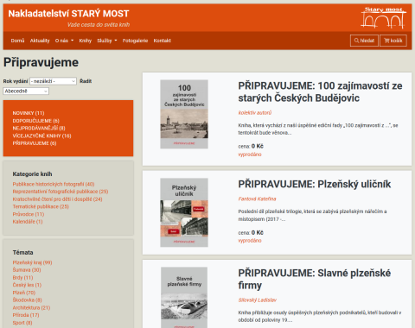Screen dimensions: 415x328
Task: Open the author link Fantová Kateřina
Action: coord(257,199)
